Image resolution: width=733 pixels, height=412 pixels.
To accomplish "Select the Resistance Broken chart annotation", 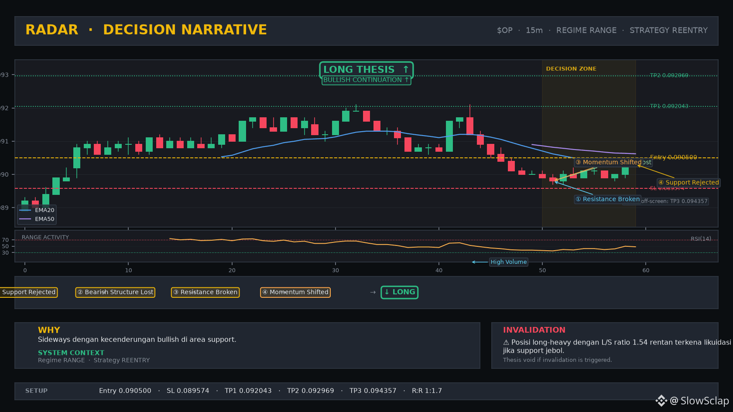I will [x=607, y=199].
